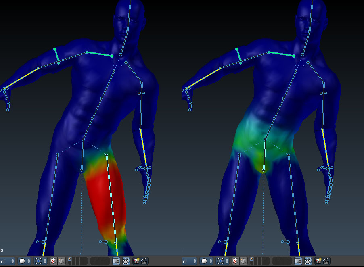Open the pivot point selector in the right header
The width and height of the screenshot is (364, 267).
(221, 261)
